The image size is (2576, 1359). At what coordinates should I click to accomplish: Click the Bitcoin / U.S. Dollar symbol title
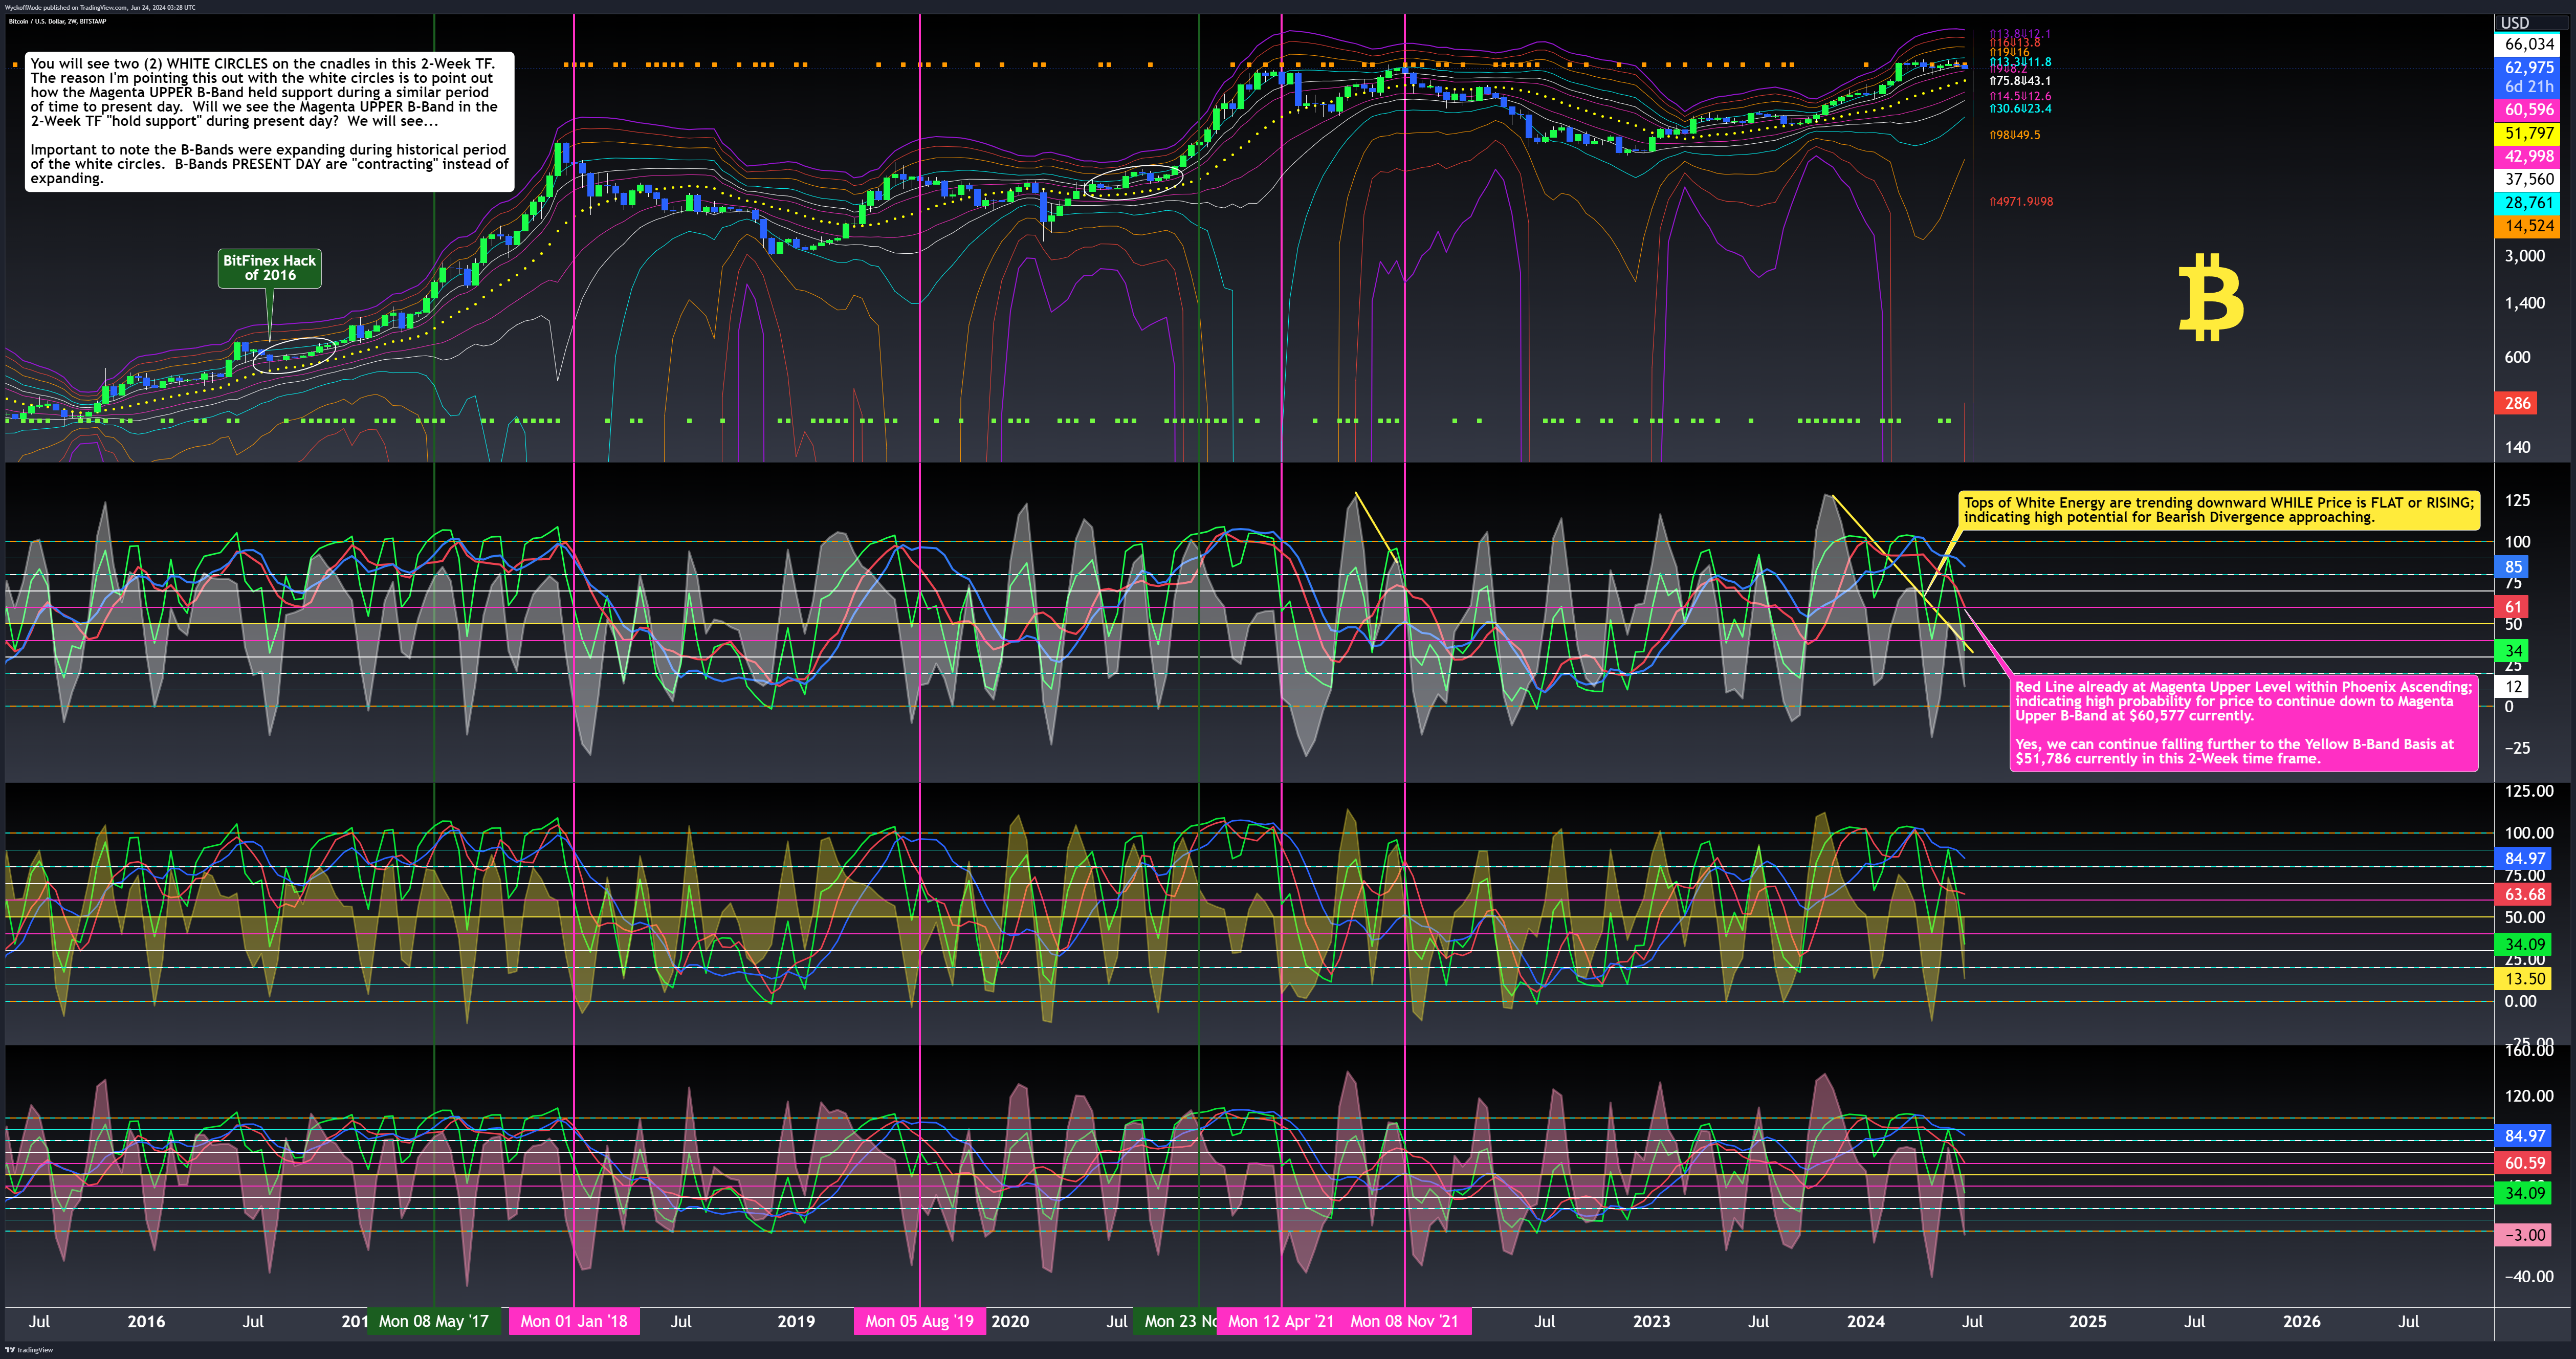58,21
